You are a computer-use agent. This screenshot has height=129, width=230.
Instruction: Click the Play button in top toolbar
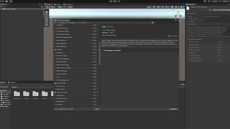coord(111,1)
